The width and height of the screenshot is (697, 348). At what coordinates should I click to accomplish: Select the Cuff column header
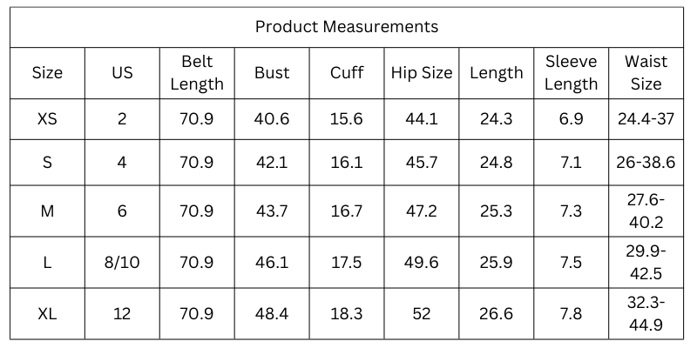tap(347, 73)
